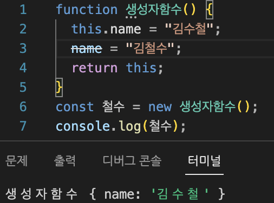Click the return keyword on line 4
This screenshot has width=274, height=203.
point(95,68)
